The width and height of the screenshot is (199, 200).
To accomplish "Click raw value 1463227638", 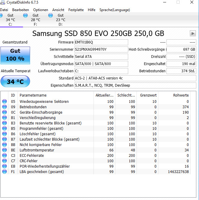I will [178, 172].
